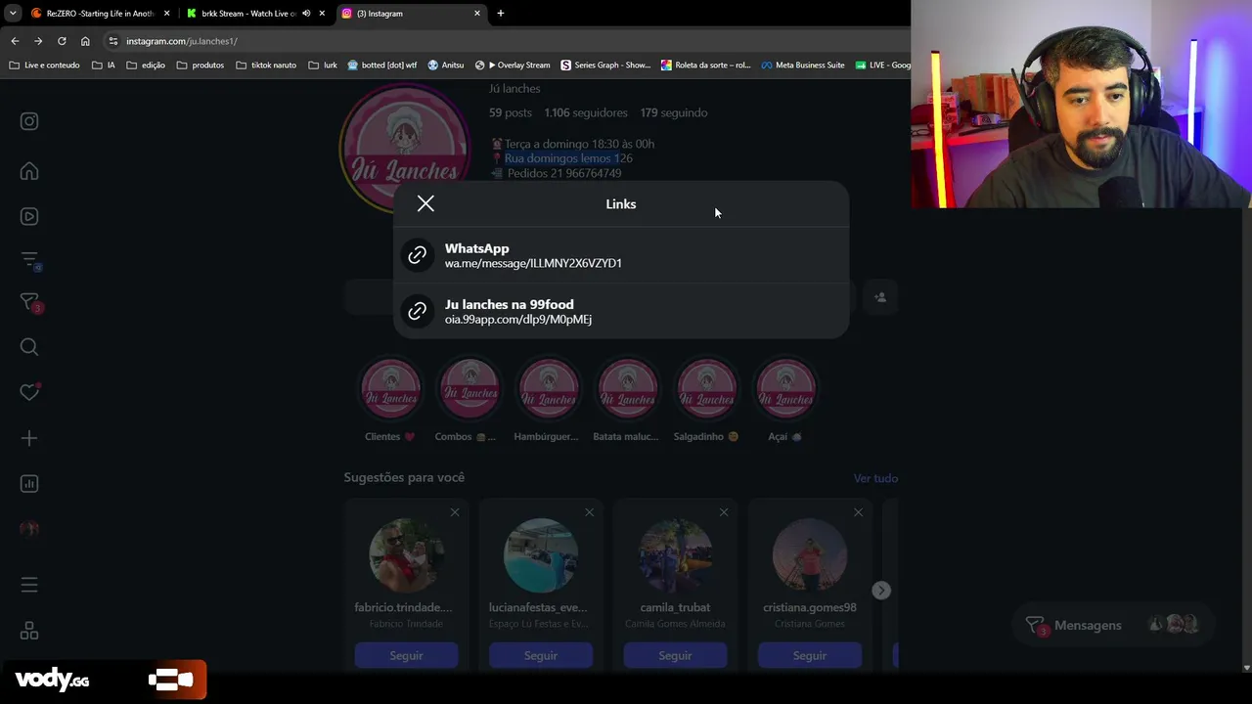Image resolution: width=1252 pixels, height=704 pixels.
Task: Open the Roleta da sorte bookmark
Action: 705,66
